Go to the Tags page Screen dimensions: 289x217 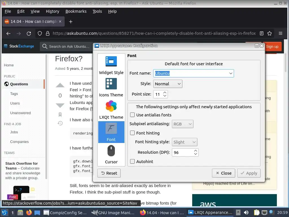coord(14,94)
